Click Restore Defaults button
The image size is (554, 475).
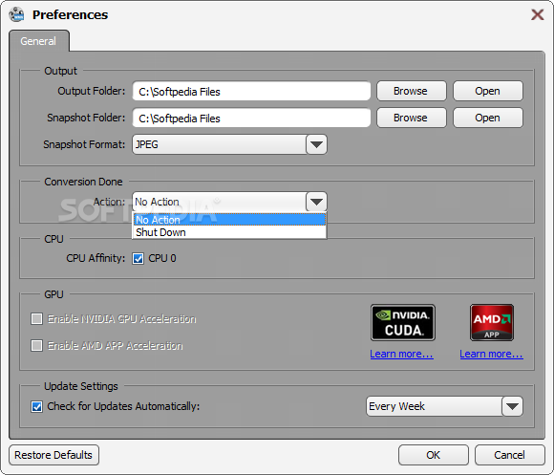pos(53,455)
